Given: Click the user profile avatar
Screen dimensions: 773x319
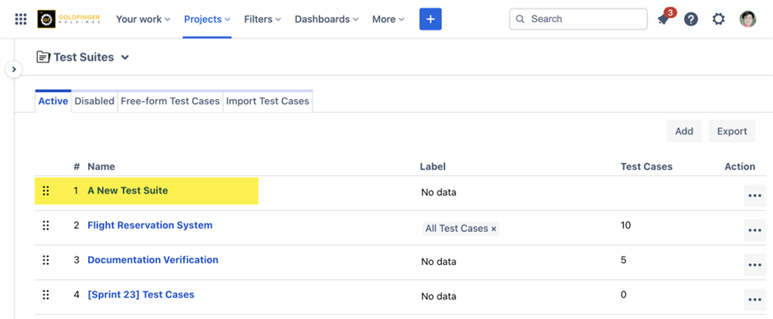Looking at the screenshot, I should (748, 19).
